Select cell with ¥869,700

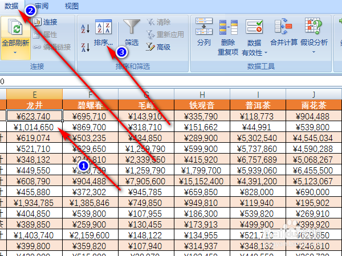point(90,127)
